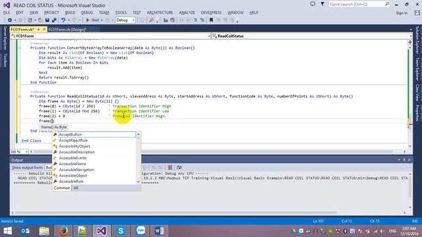
Task: Click the Undo arrow icon
Action: click(x=63, y=20)
